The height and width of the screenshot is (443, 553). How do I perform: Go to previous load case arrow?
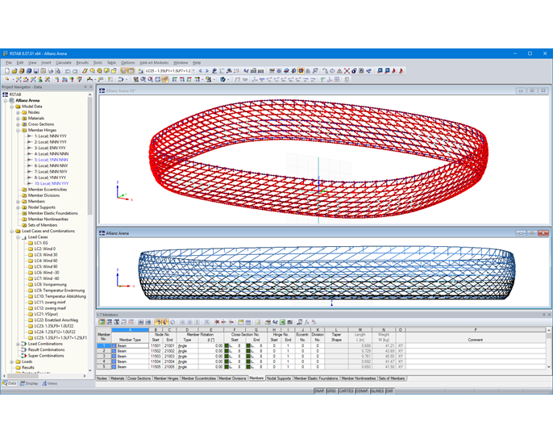(x=200, y=71)
